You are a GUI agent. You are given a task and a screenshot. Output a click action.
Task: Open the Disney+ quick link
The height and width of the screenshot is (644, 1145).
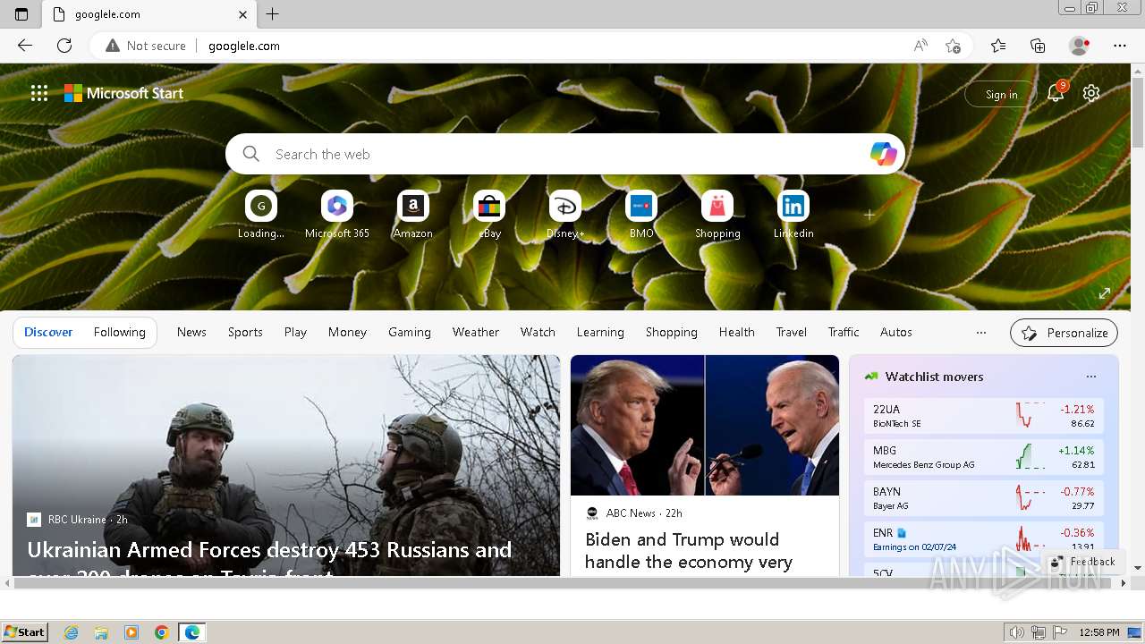[565, 215]
